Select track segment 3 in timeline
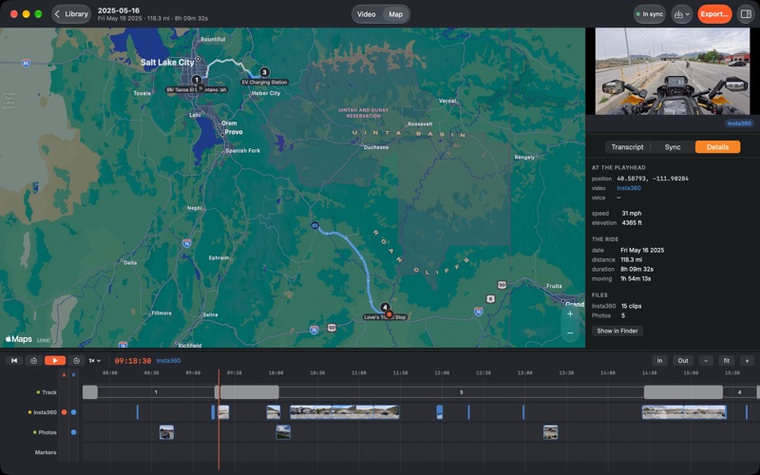 tap(461, 392)
